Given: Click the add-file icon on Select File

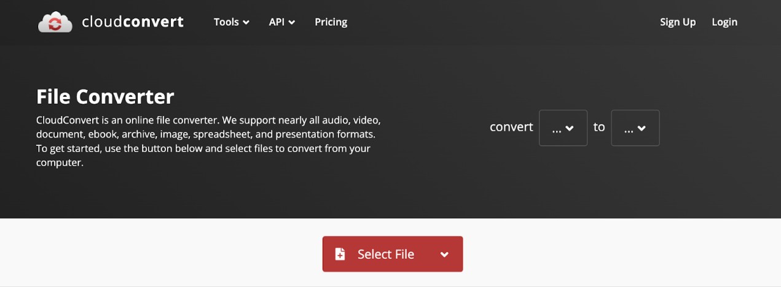Looking at the screenshot, I should pyautogui.click(x=340, y=254).
